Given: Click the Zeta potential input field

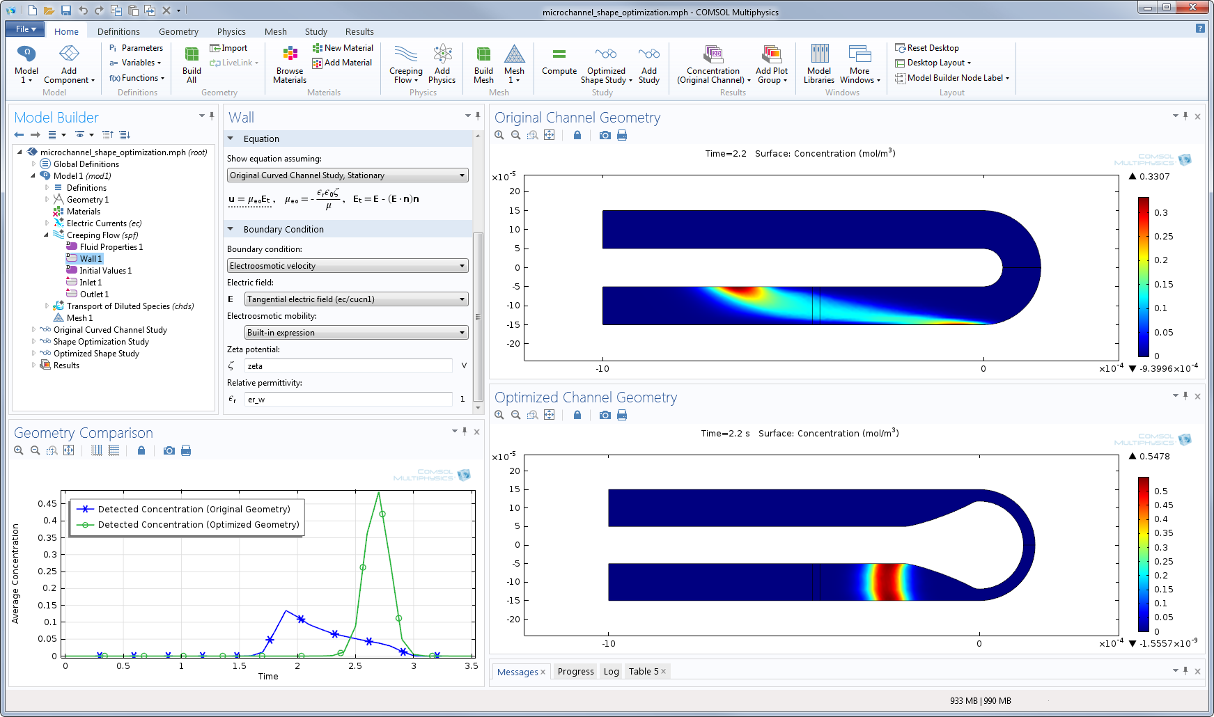Looking at the screenshot, I should click(348, 366).
